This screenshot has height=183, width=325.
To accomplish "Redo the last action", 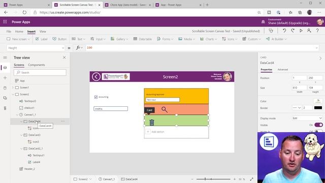I will tap(292, 30).
